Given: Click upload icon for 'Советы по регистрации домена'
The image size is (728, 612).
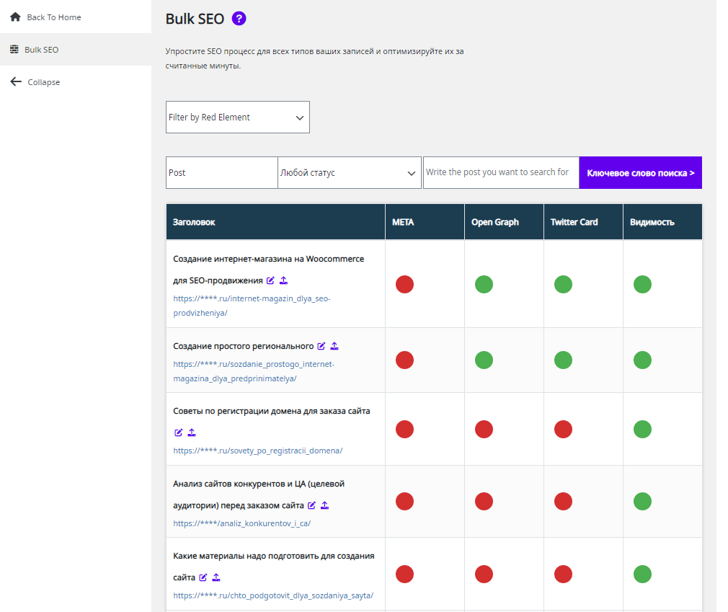Looking at the screenshot, I should point(192,433).
